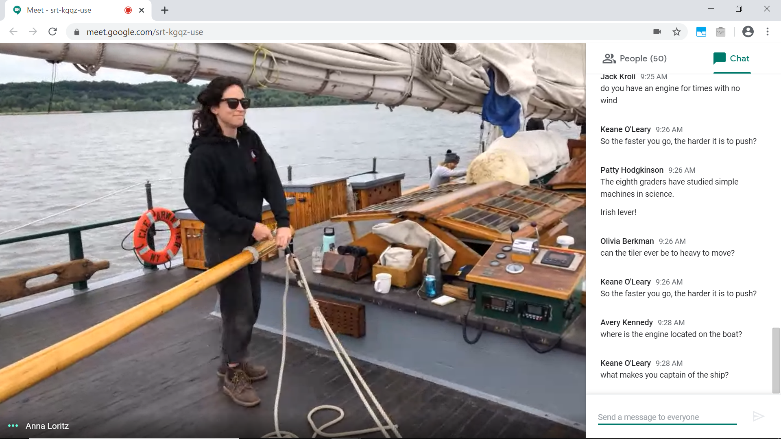View site info via the lock icon
This screenshot has width=781, height=439.
click(x=76, y=32)
